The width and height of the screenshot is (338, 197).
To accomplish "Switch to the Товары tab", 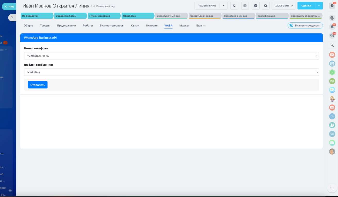I will pos(45,26).
